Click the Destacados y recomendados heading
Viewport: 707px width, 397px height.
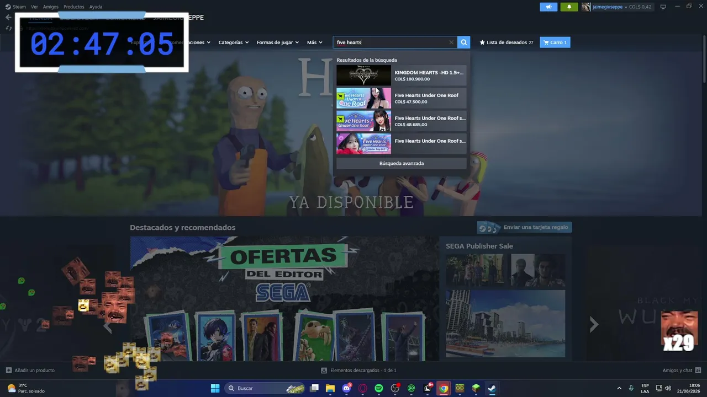[x=183, y=227]
